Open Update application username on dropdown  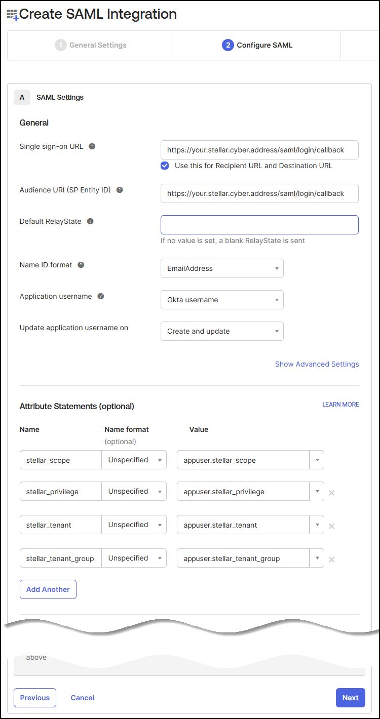tap(222, 331)
